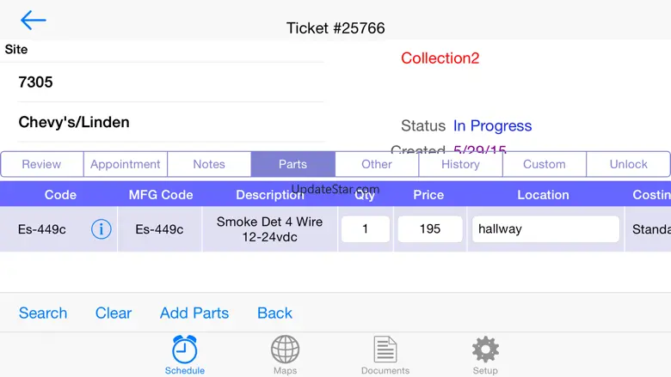Tap the Search link
Image resolution: width=671 pixels, height=377 pixels.
click(43, 313)
